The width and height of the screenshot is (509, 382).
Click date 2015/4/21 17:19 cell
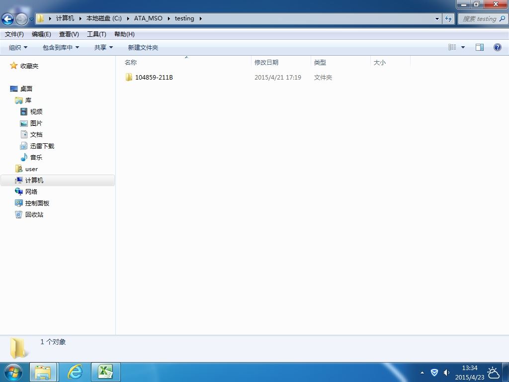coord(278,77)
